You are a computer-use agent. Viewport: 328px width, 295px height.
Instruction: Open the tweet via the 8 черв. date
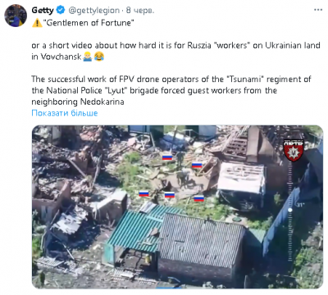[140, 11]
